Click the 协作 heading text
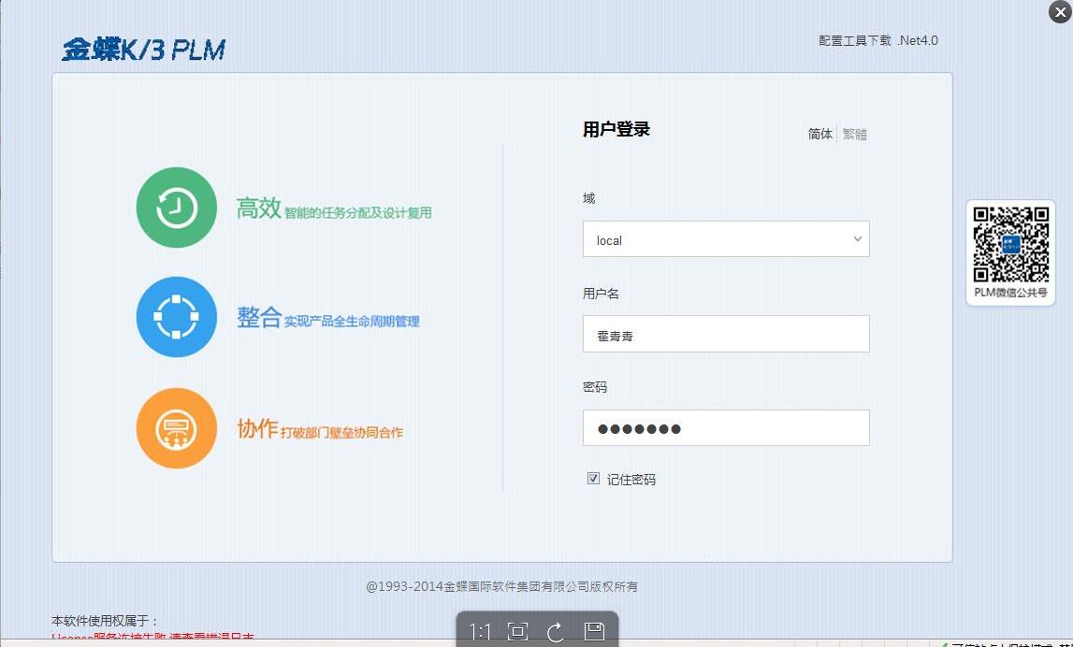The height and width of the screenshot is (647, 1073). 257,429
